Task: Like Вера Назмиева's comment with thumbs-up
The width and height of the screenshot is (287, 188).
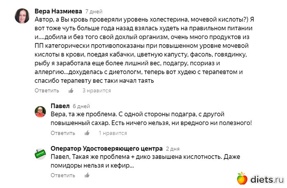Action: pyautogui.click(x=71, y=91)
